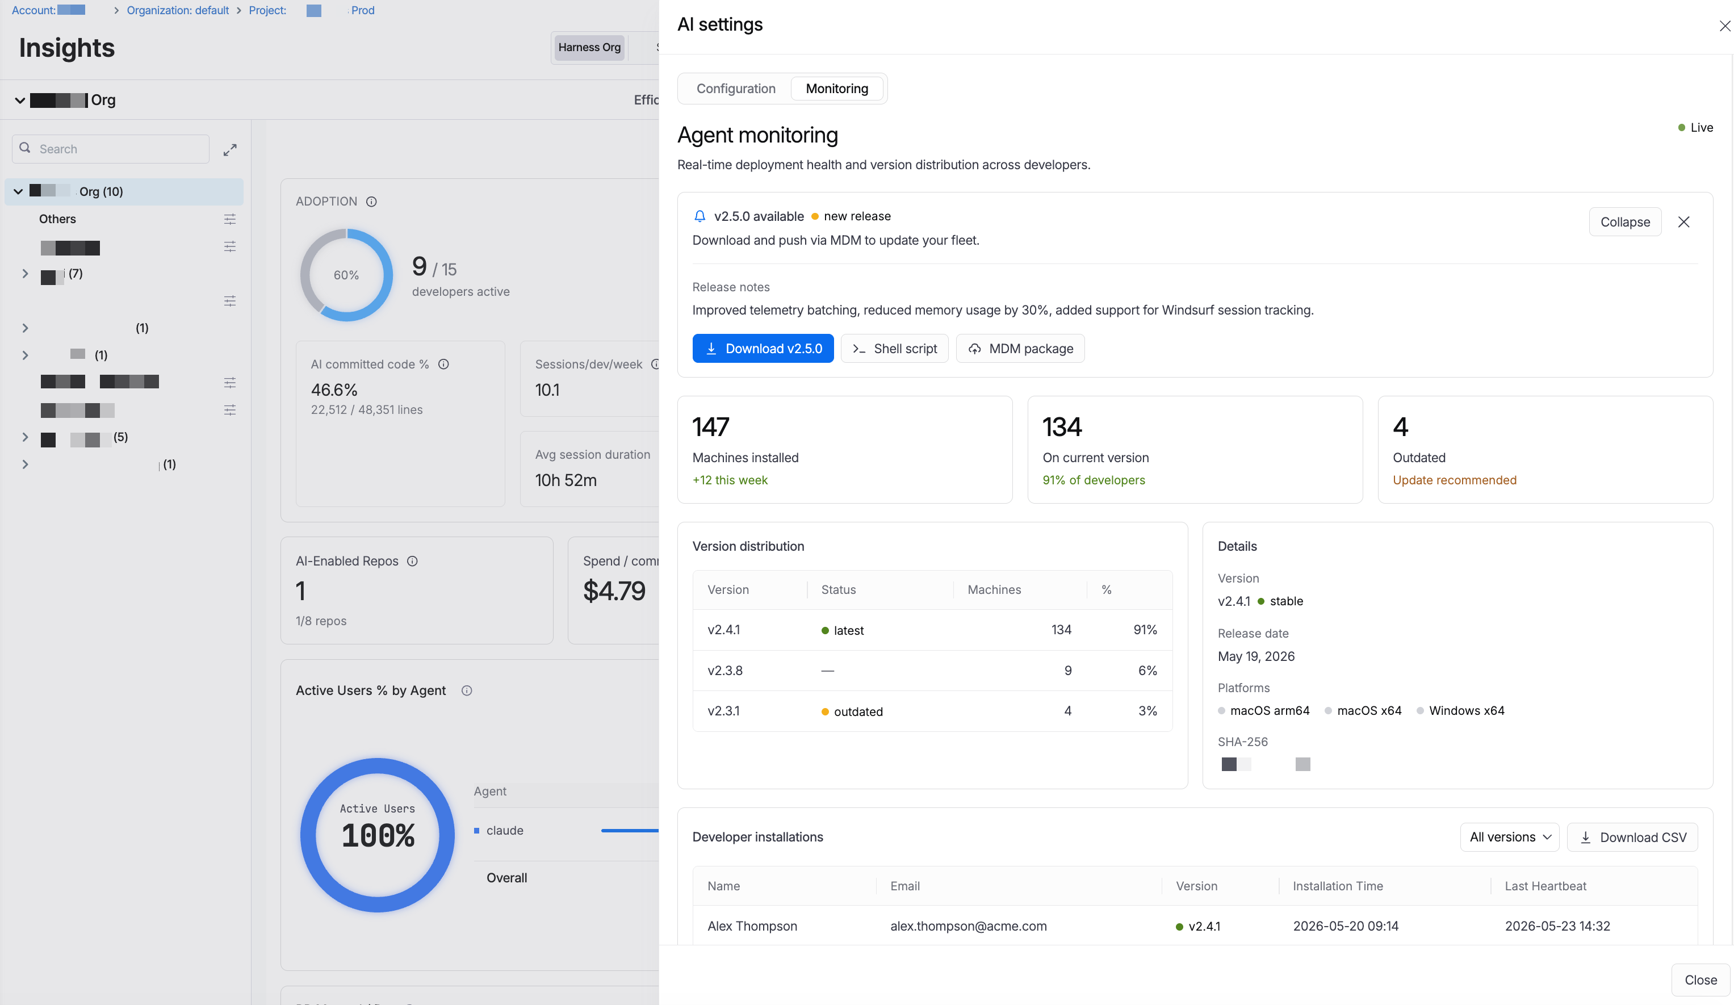Click the Alex Thompson name cell
Image resolution: width=1734 pixels, height=1005 pixels.
[x=752, y=926]
